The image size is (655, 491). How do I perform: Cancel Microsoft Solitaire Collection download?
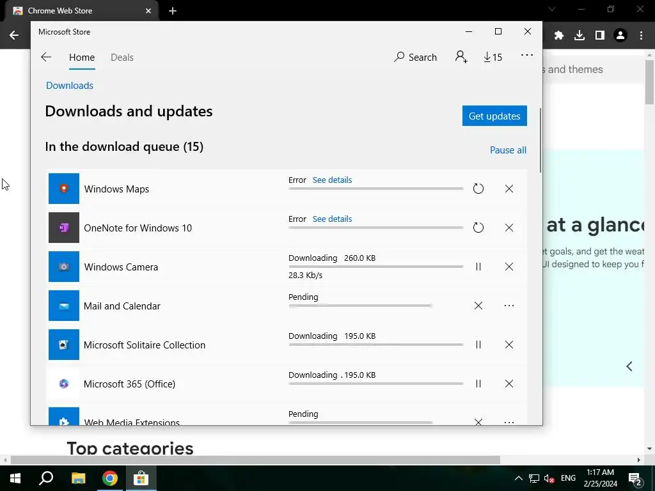click(509, 345)
